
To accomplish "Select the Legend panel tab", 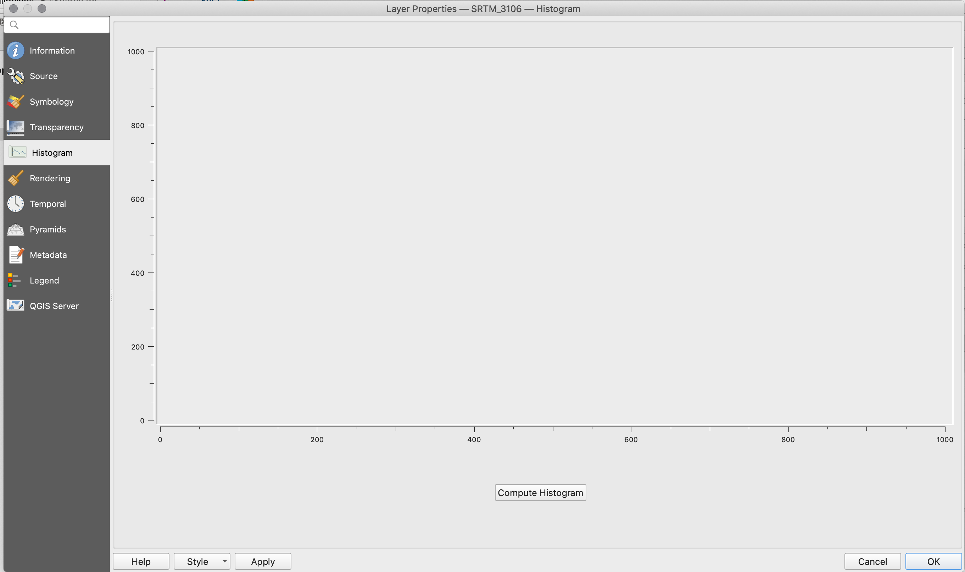I will click(x=44, y=280).
